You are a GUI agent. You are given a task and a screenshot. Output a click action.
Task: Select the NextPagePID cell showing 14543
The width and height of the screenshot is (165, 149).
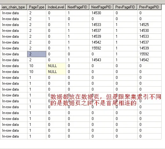coord(101,60)
